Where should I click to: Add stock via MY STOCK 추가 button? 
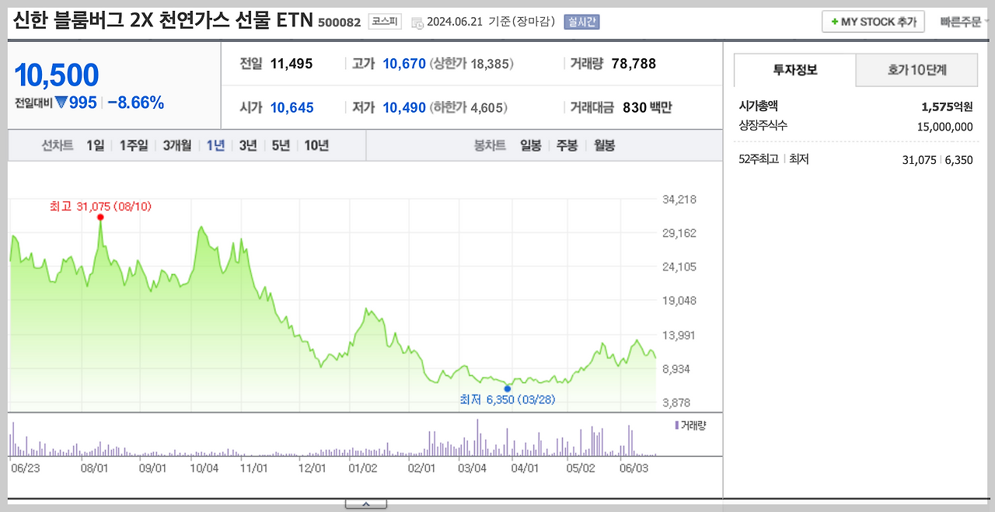pos(873,22)
